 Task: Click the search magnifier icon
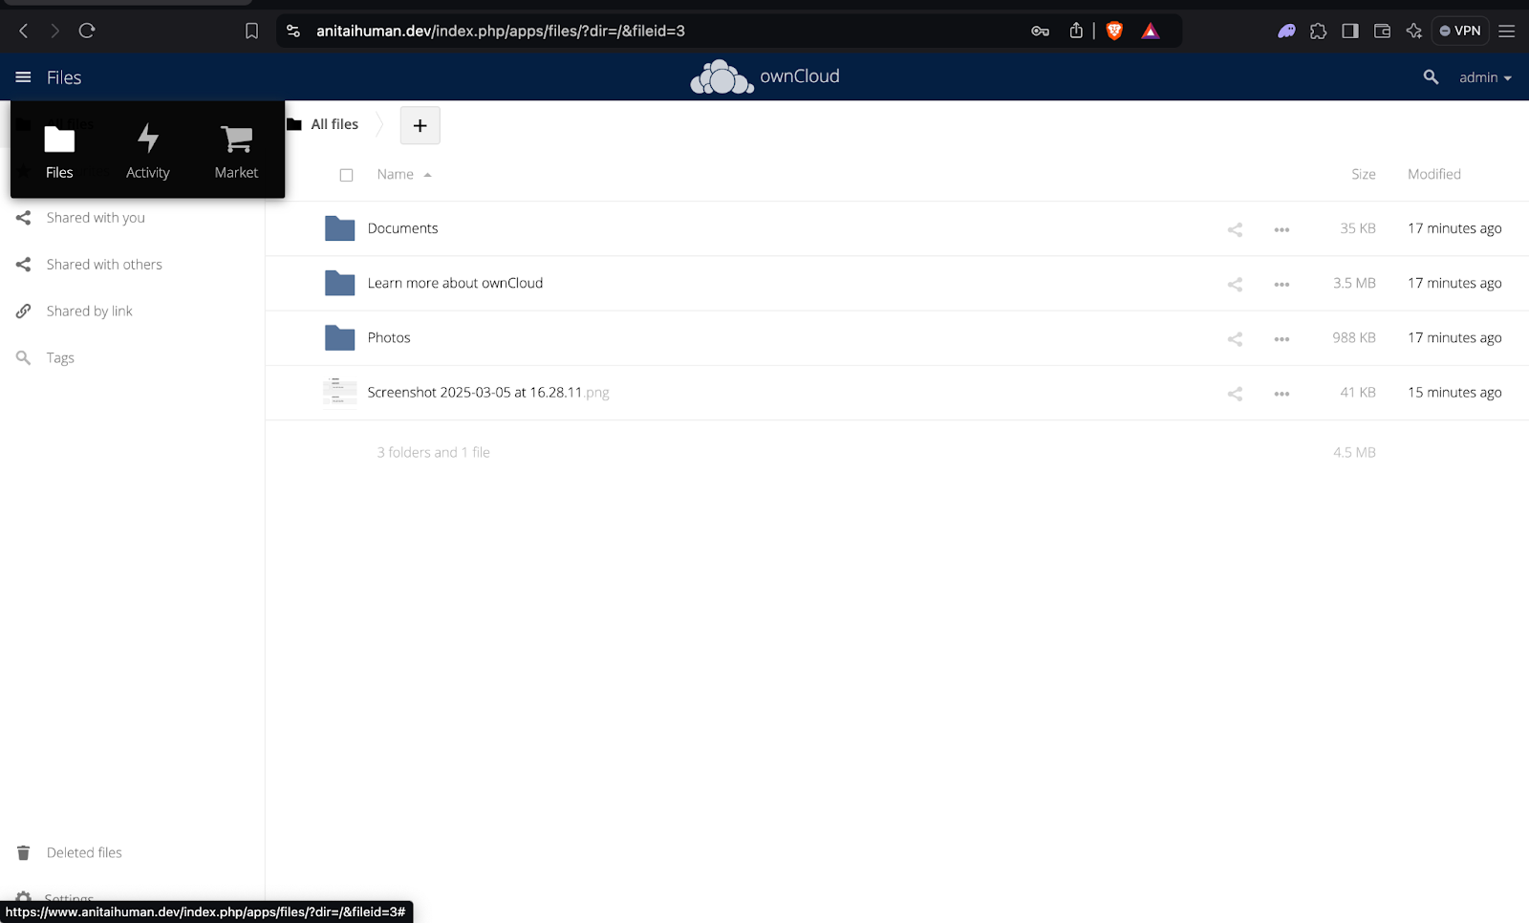(x=1431, y=77)
